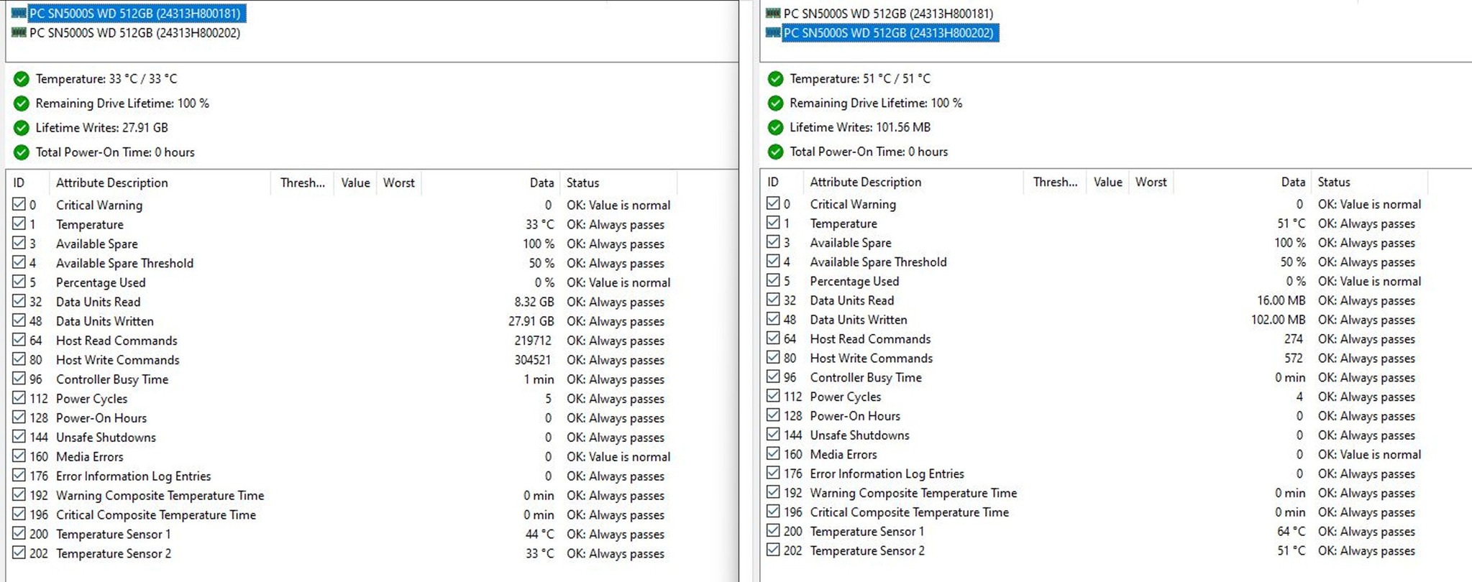The width and height of the screenshot is (1472, 582).
Task: Select Data Units Read row showing 16.00 MB
Action: (x=851, y=300)
